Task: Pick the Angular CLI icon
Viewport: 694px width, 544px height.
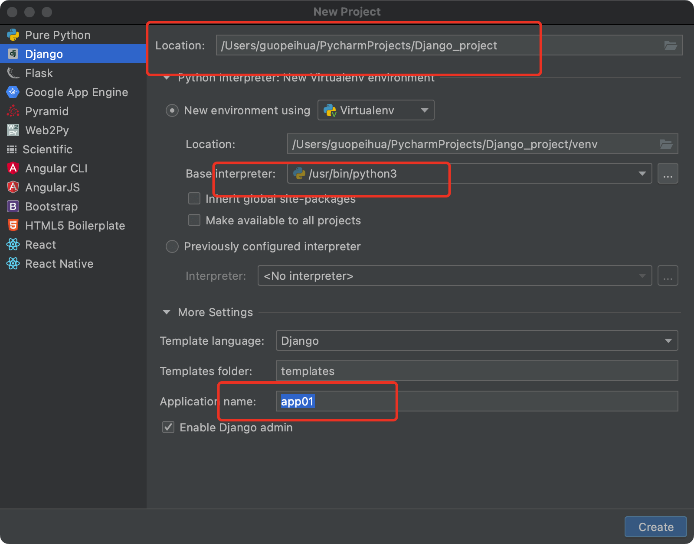Action: pos(13,168)
